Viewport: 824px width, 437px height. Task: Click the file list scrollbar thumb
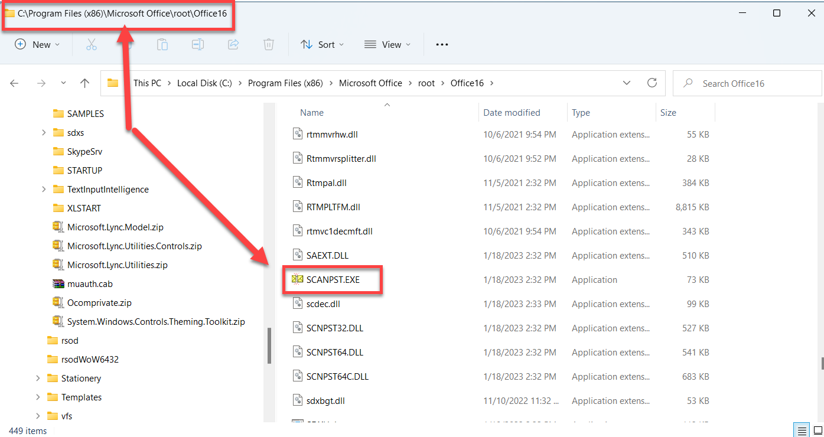(x=822, y=363)
